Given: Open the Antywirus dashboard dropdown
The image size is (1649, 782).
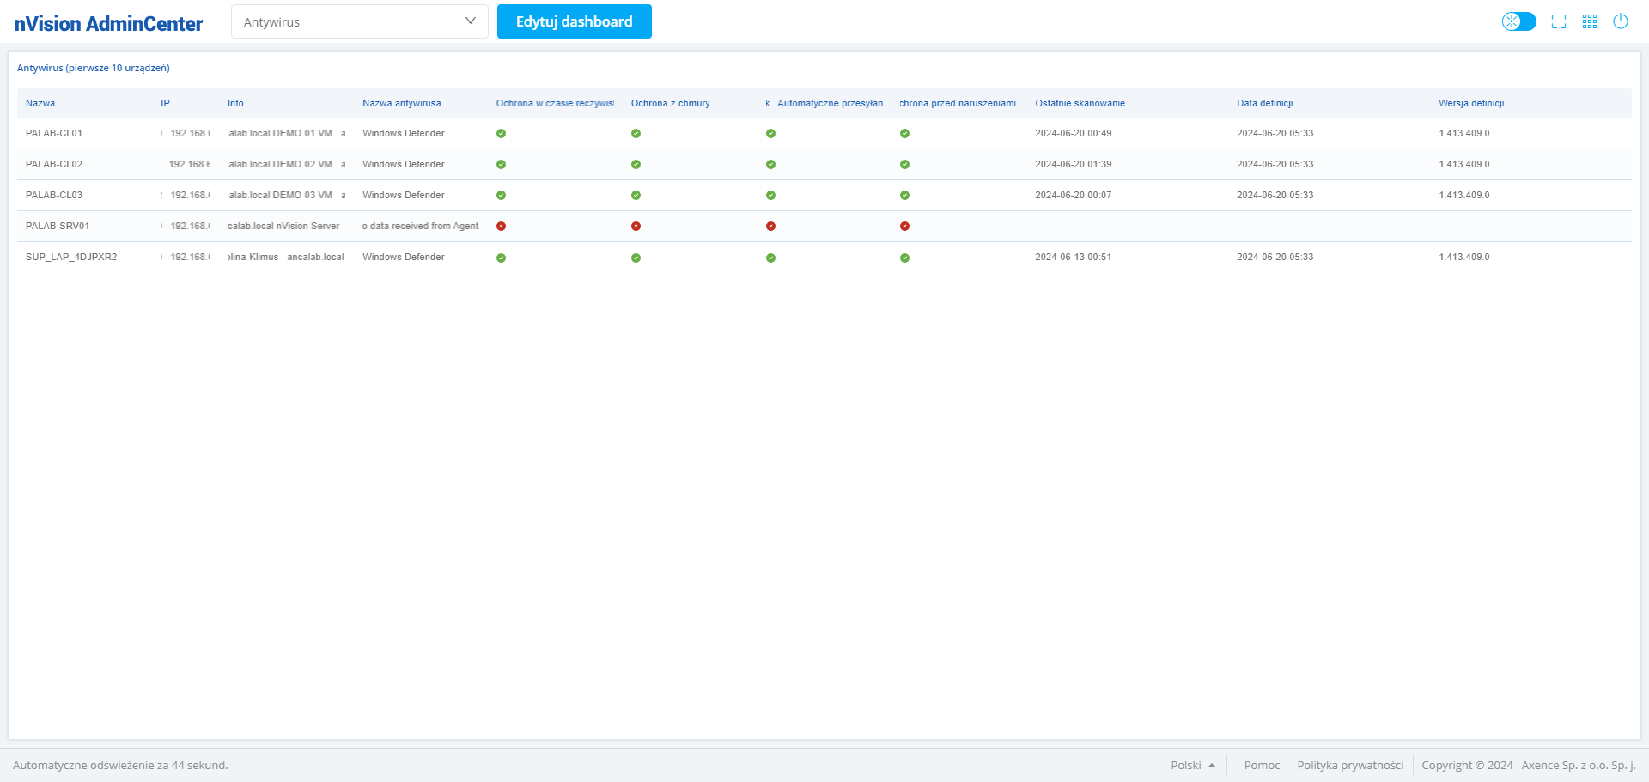Looking at the screenshot, I should pos(359,21).
